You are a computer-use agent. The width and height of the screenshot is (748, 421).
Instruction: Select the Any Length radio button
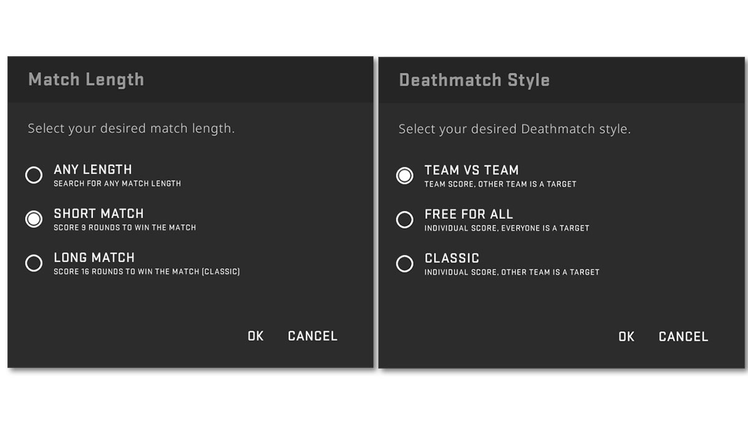tap(34, 175)
